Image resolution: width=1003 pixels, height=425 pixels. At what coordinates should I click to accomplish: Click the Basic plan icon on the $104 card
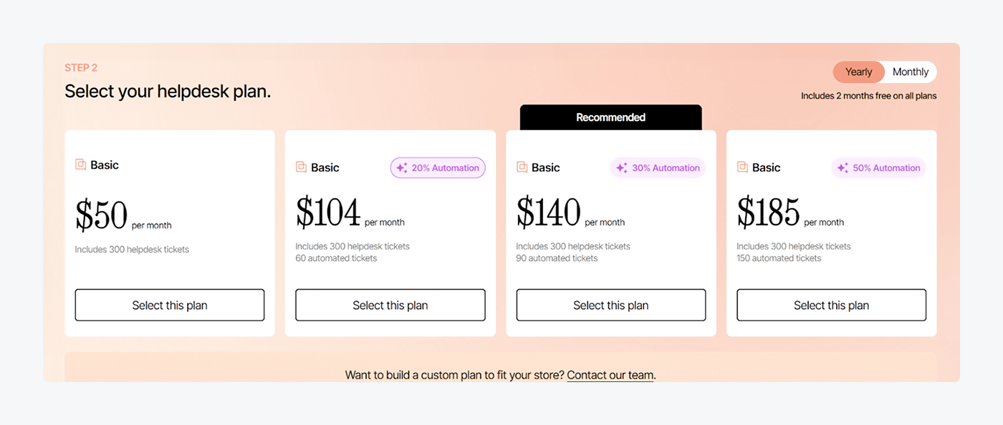tap(301, 167)
